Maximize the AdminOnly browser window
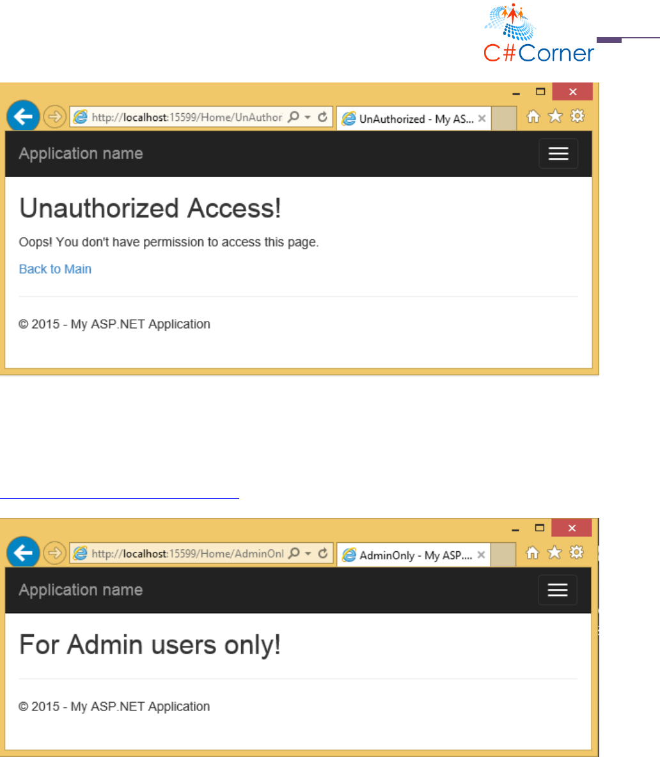660x757 pixels. (x=540, y=528)
